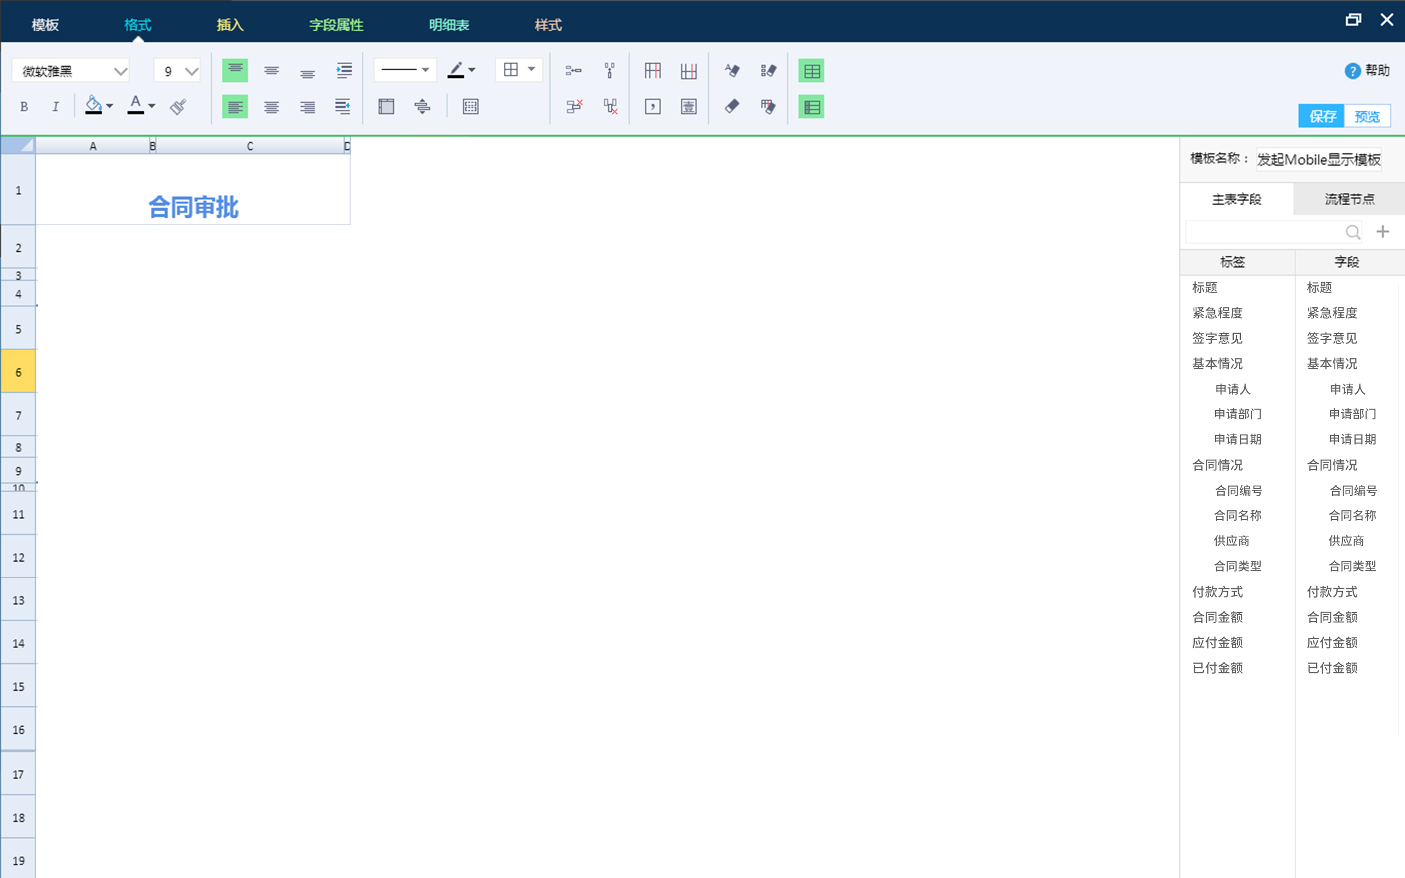Viewport: 1405px width, 878px height.
Task: Click the increase indent icon
Action: (344, 70)
